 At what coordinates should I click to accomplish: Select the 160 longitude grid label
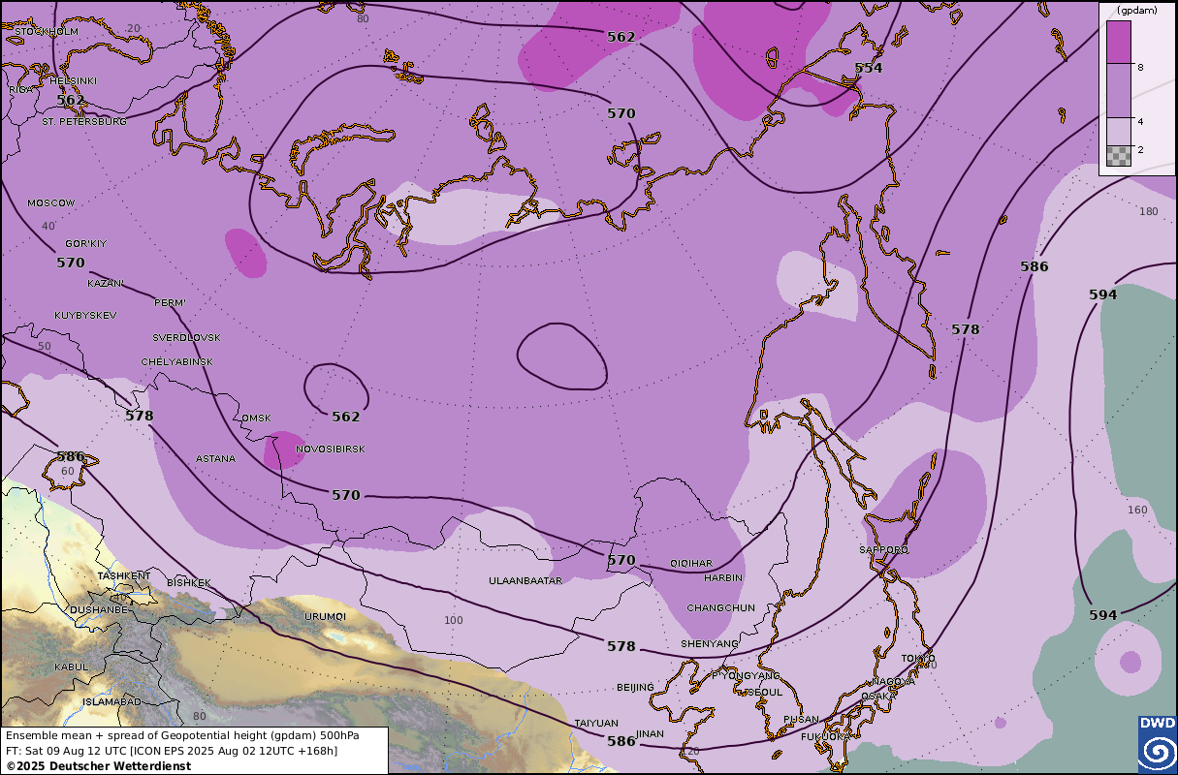pos(1137,511)
